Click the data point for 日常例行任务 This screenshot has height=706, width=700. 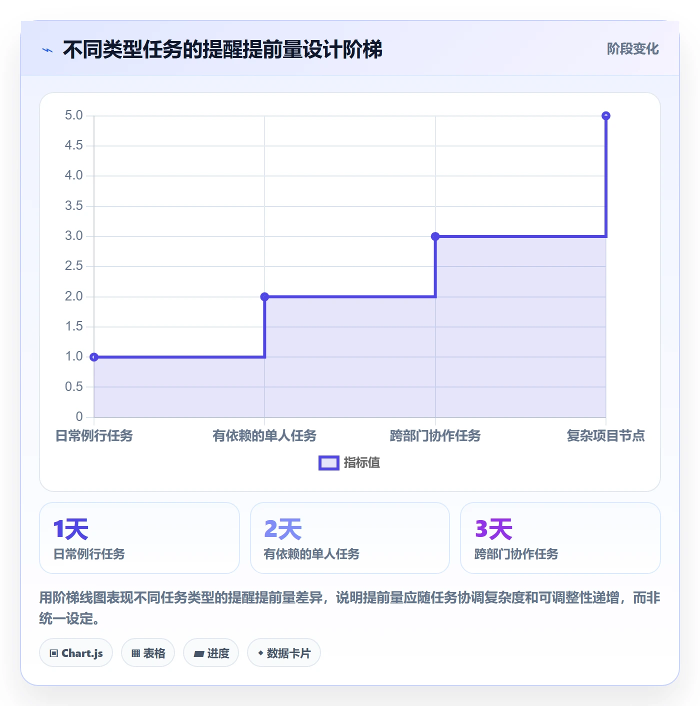pyautogui.click(x=94, y=357)
